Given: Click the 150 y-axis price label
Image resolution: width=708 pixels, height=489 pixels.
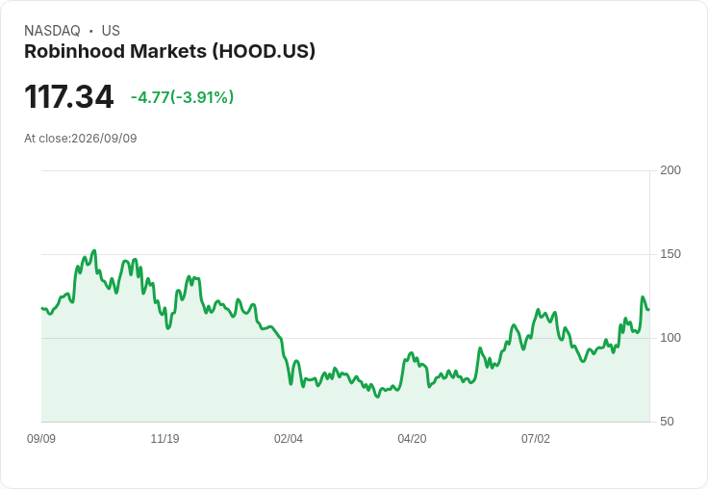Looking at the screenshot, I should [x=670, y=254].
